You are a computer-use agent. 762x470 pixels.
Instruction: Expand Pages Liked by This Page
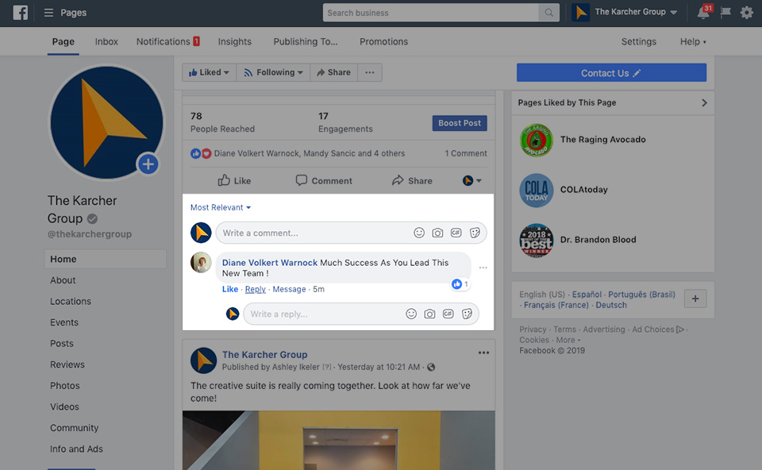pyautogui.click(x=704, y=103)
